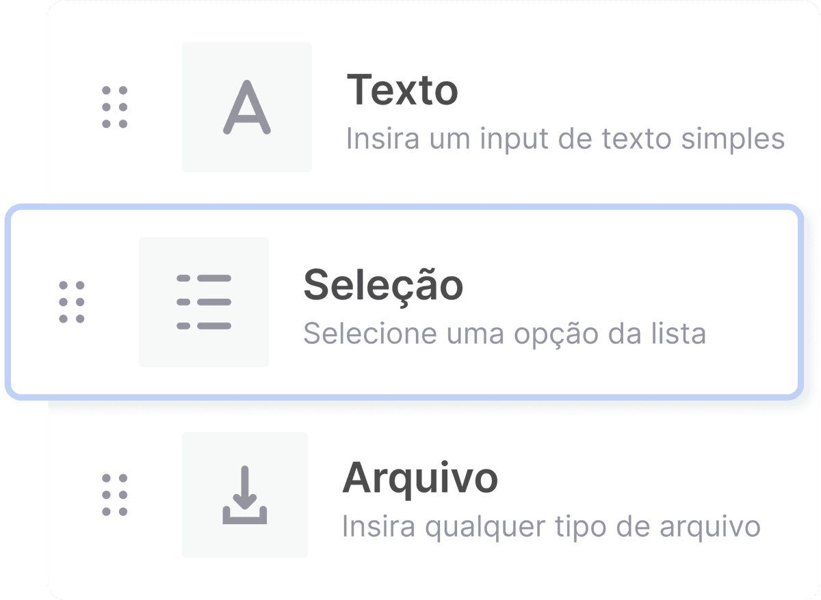Click the Seleção list icon
This screenshot has width=821, height=600.
(204, 302)
